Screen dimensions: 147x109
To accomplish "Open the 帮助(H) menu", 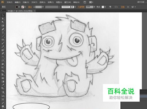I will pos(76,2).
